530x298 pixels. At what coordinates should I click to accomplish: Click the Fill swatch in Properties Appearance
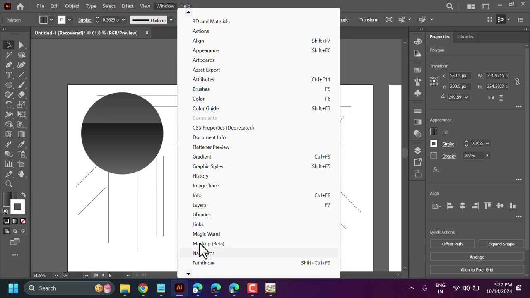[434, 132]
